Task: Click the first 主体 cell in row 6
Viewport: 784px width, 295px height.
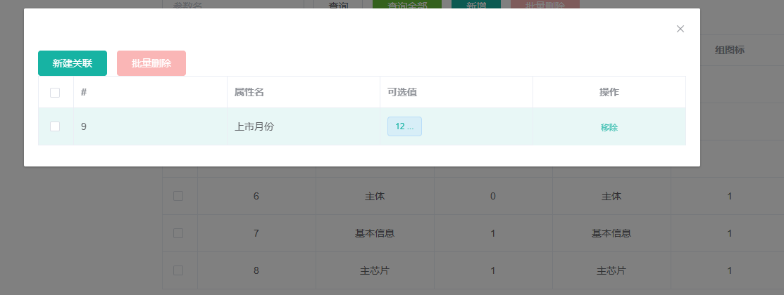Action: [375, 197]
